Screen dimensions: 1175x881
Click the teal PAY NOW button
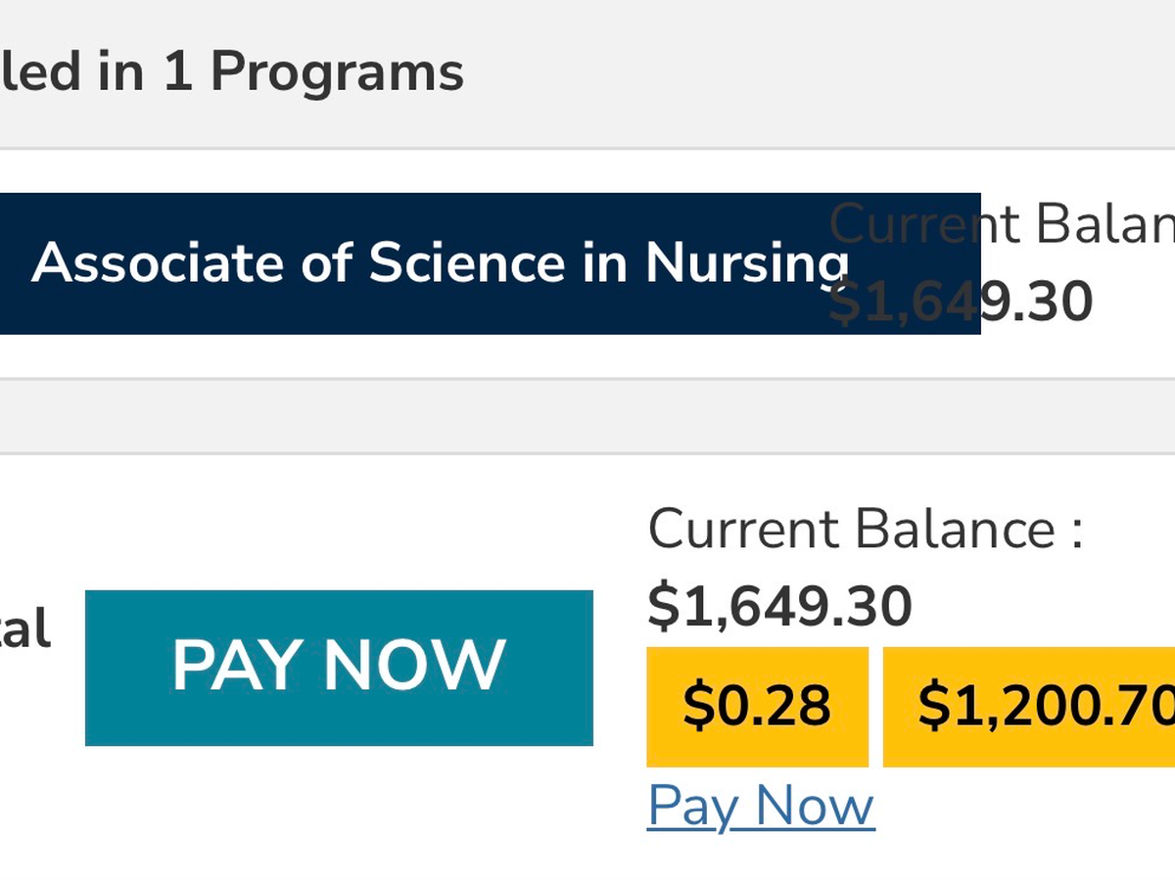(x=339, y=668)
